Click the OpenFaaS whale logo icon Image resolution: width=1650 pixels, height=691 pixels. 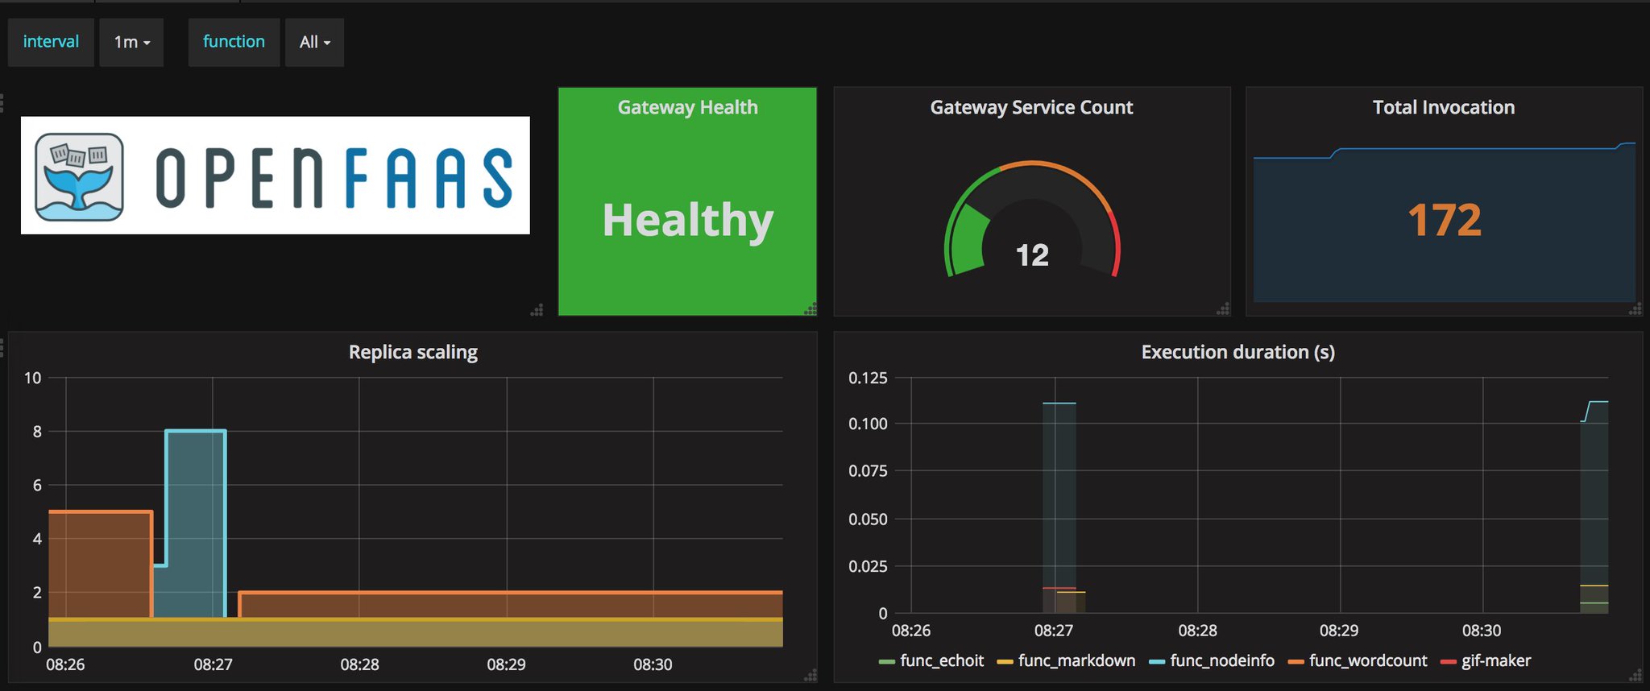(x=79, y=176)
